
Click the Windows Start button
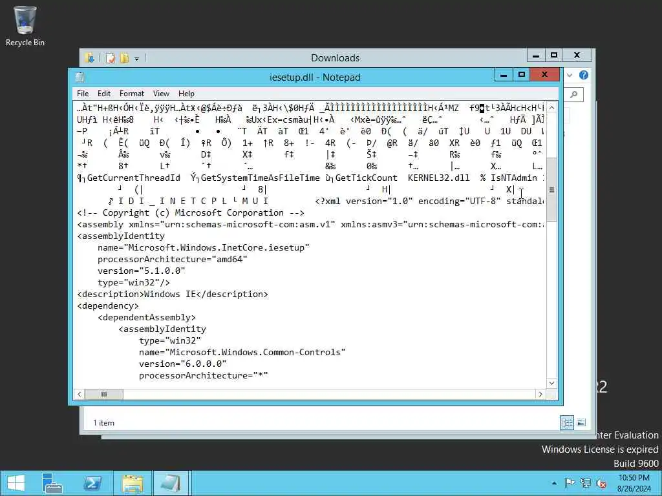click(16, 483)
